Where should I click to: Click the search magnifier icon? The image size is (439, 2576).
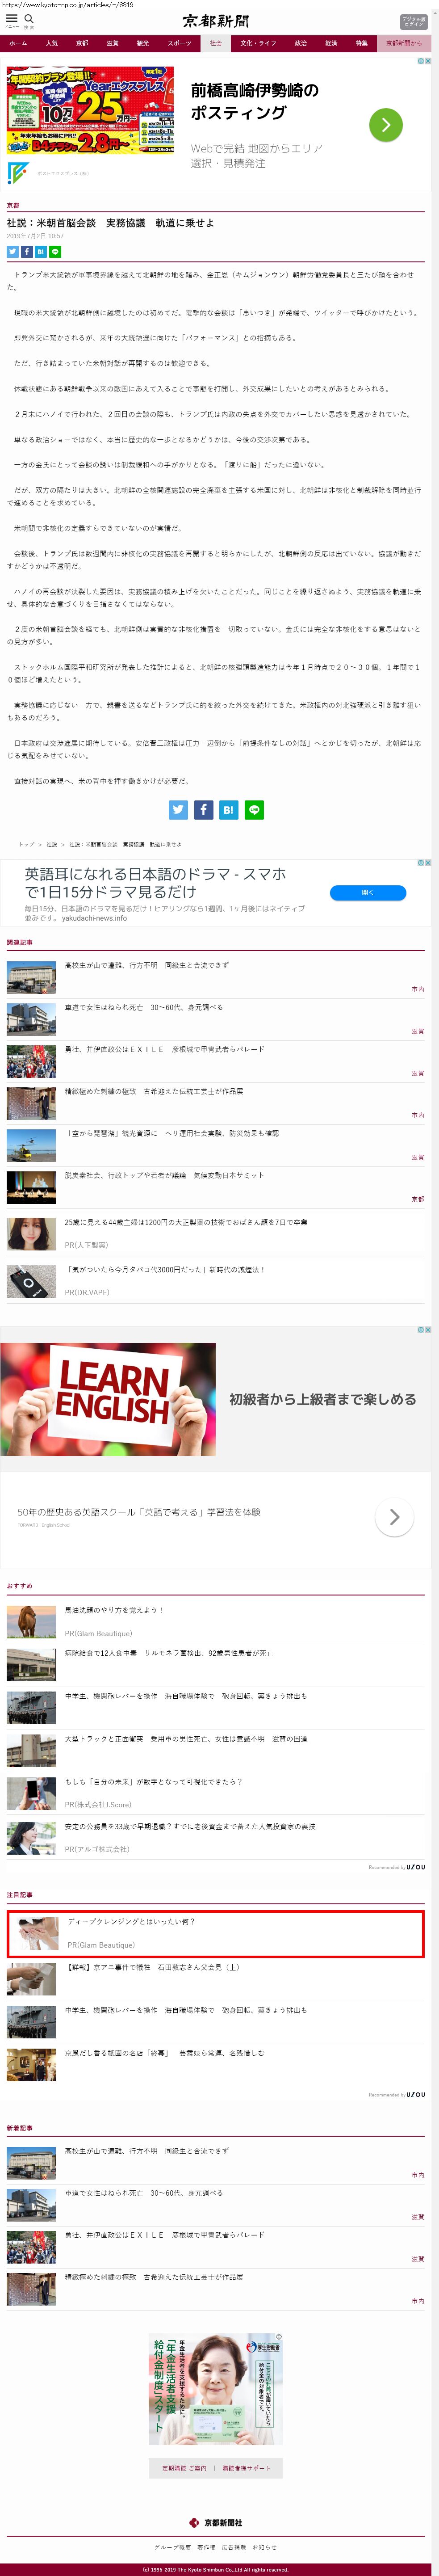tap(29, 19)
